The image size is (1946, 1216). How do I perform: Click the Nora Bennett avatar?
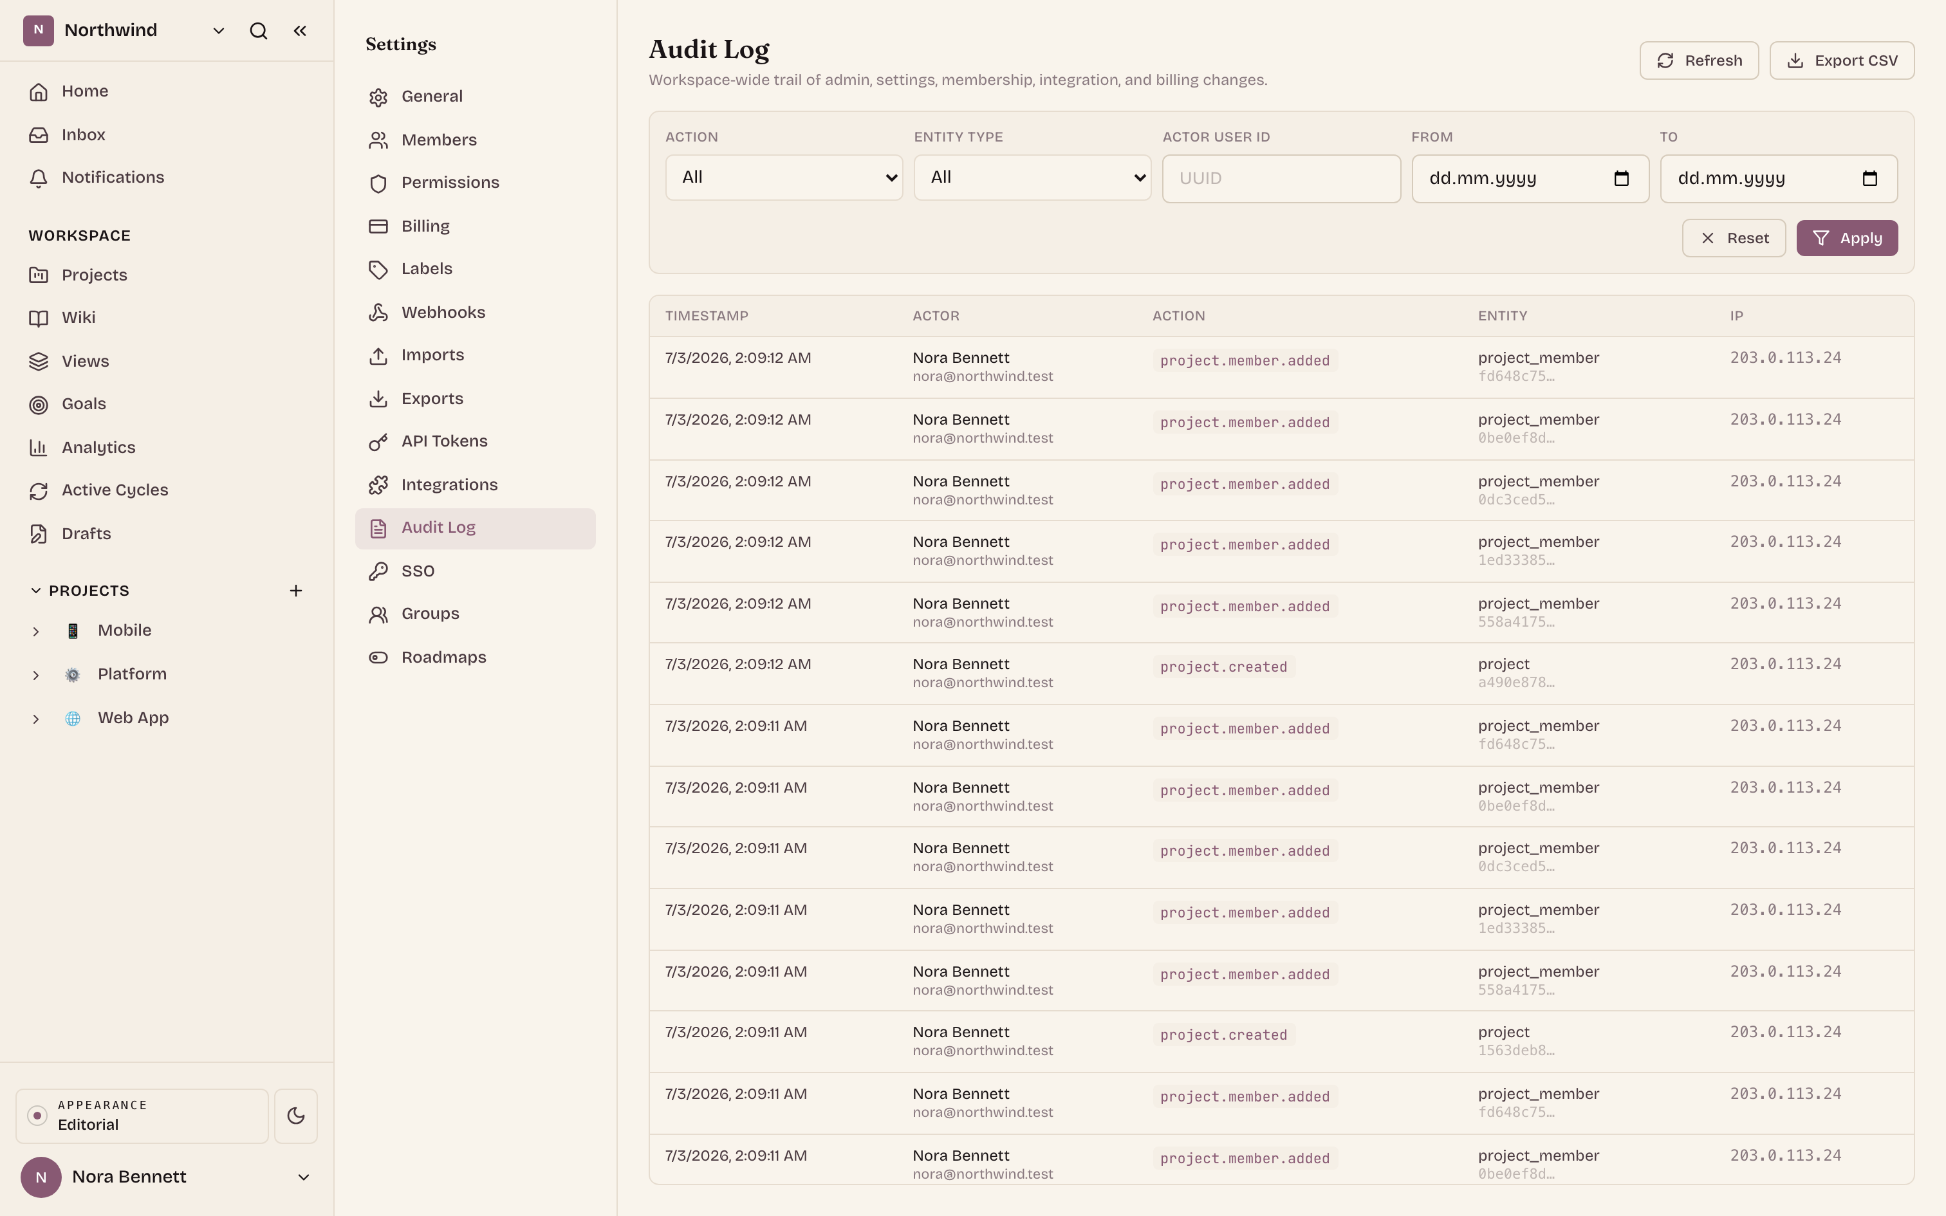point(41,1177)
